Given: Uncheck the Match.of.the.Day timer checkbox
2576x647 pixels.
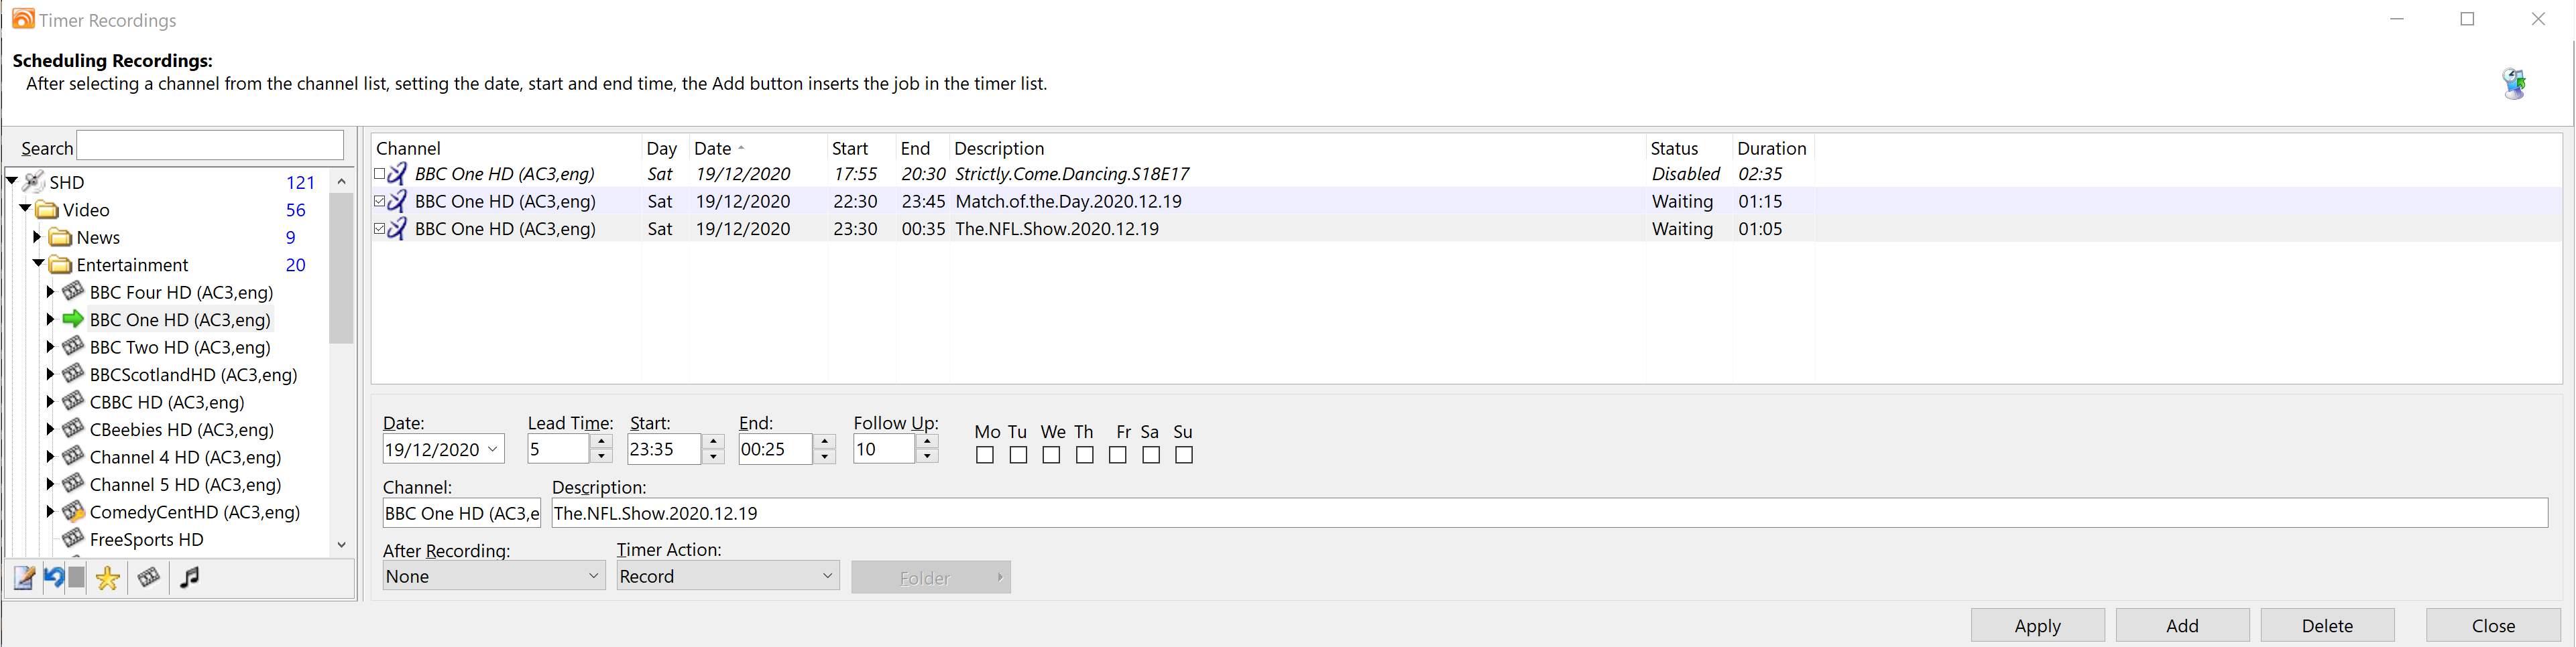Looking at the screenshot, I should (x=380, y=202).
